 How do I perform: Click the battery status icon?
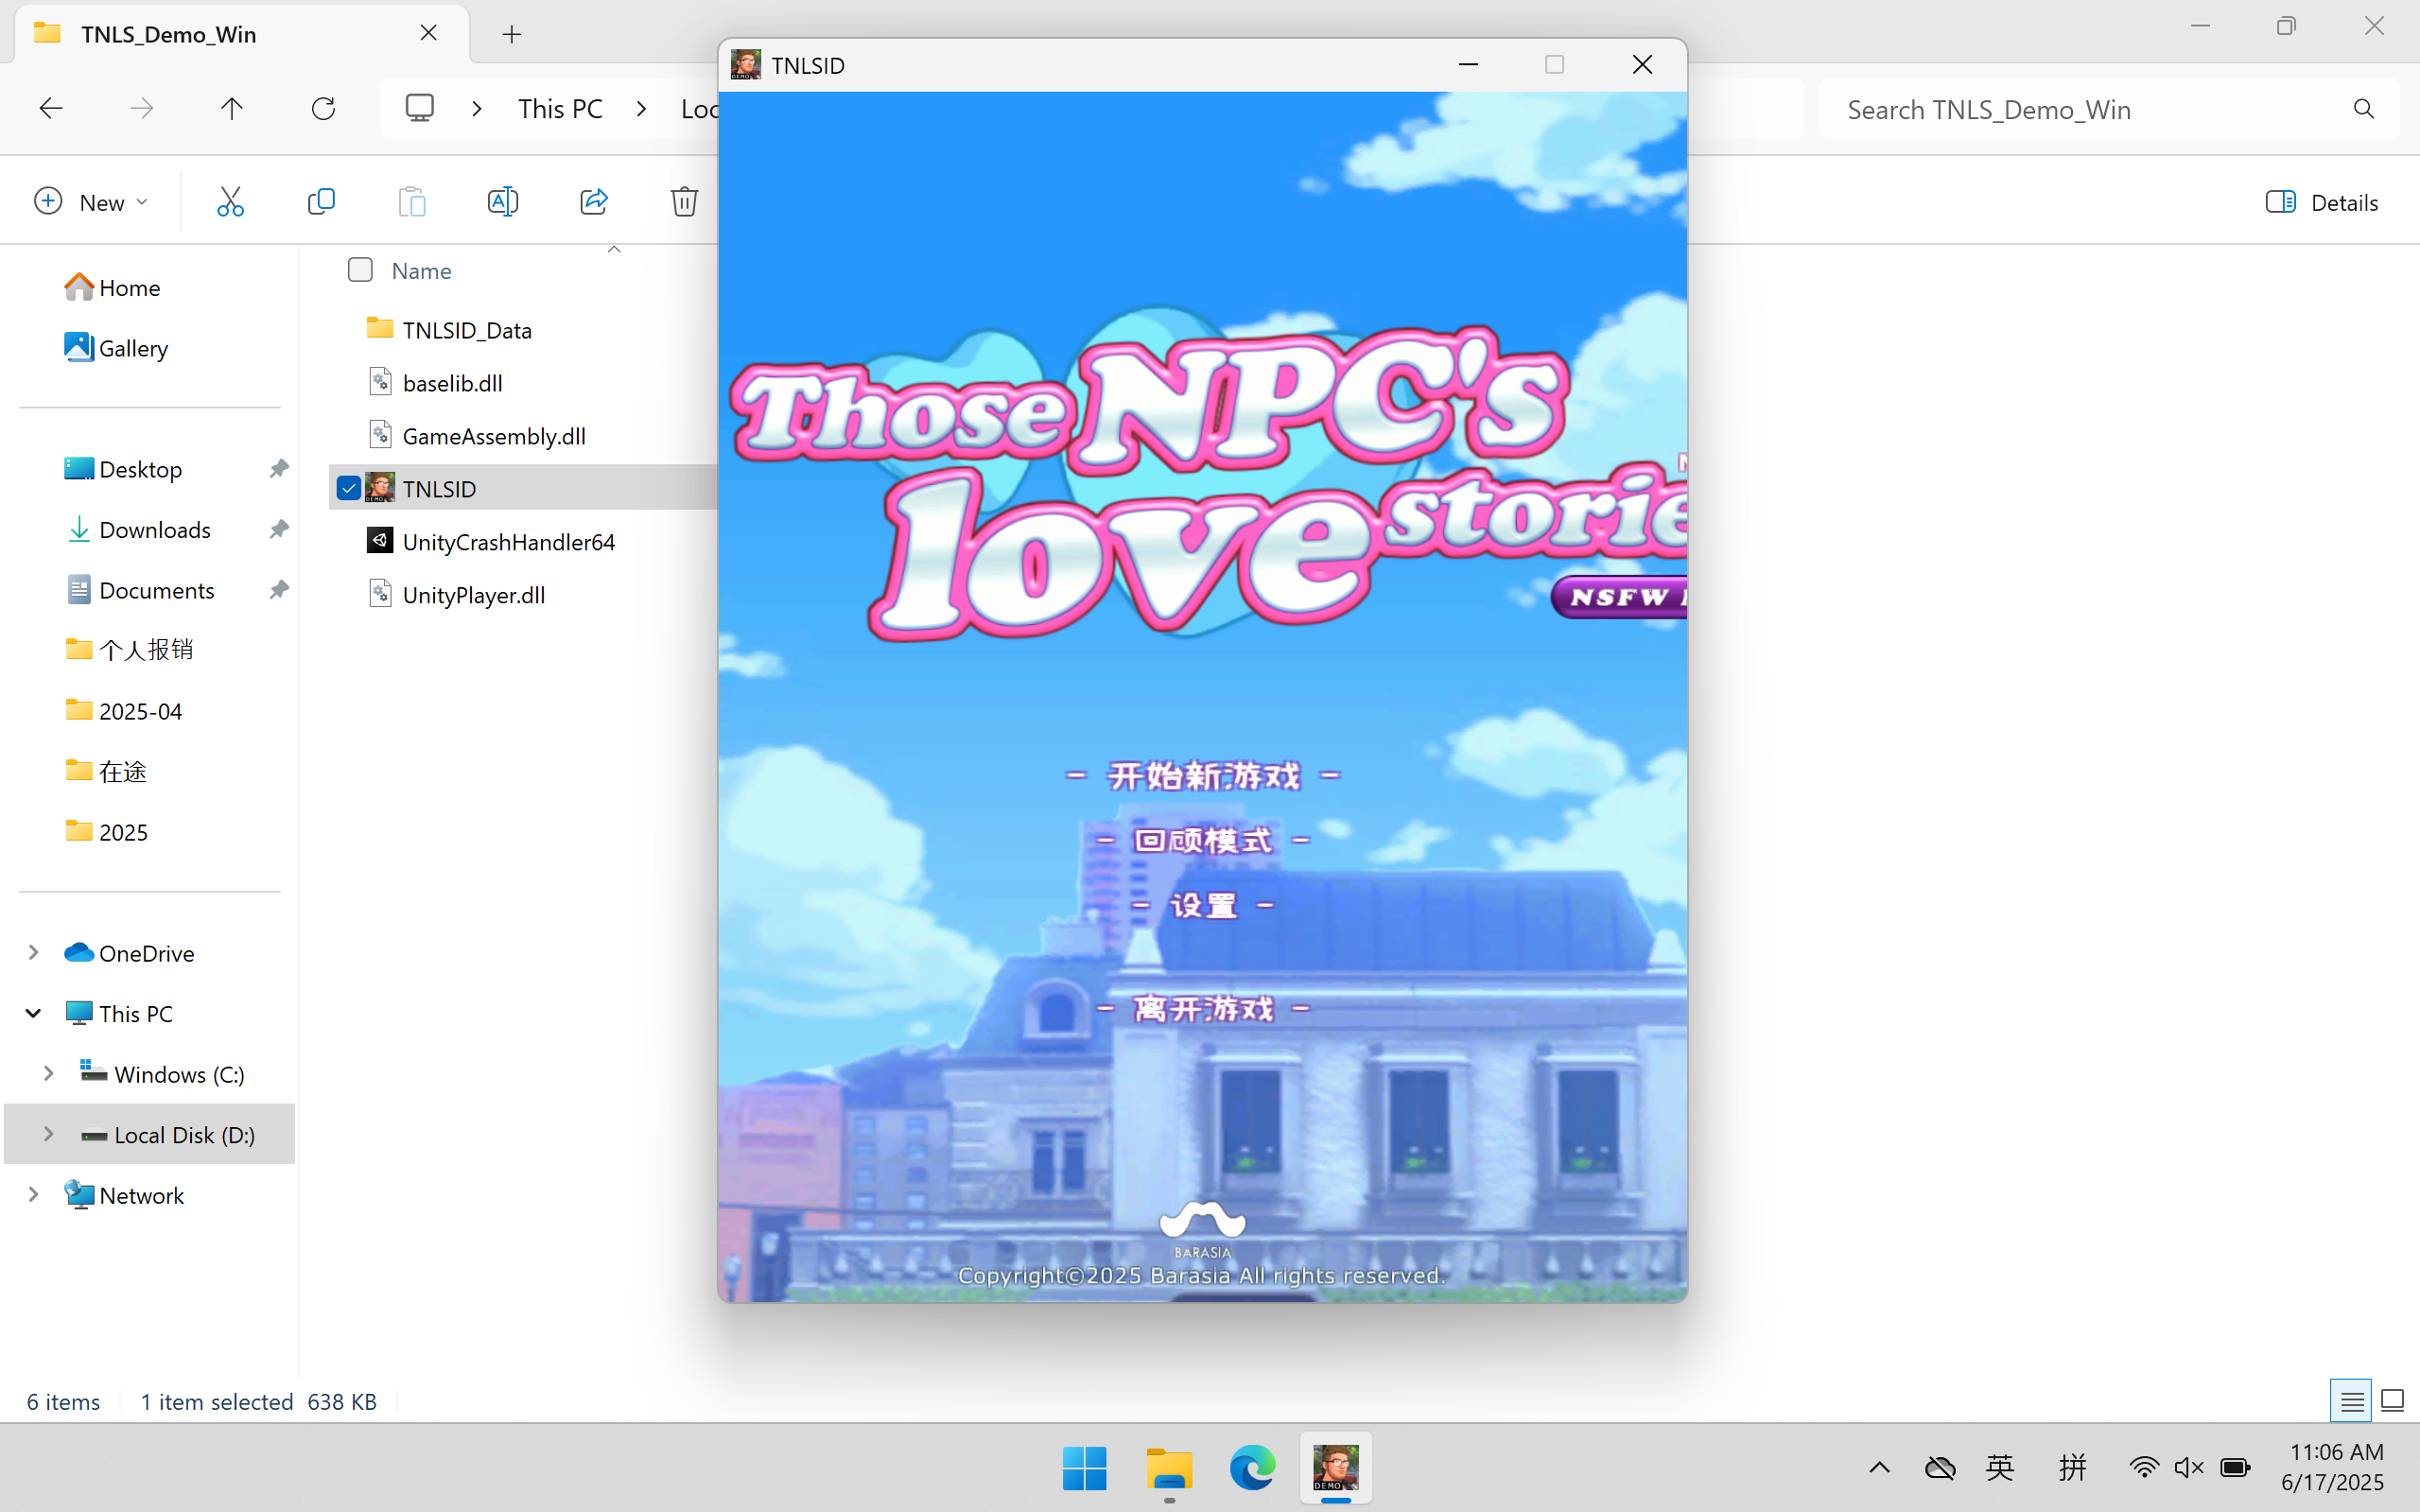[2234, 1468]
